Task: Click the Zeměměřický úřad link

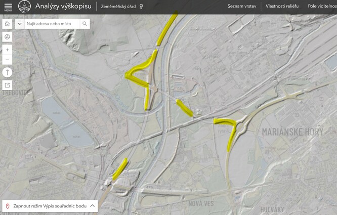Action: pyautogui.click(x=118, y=7)
